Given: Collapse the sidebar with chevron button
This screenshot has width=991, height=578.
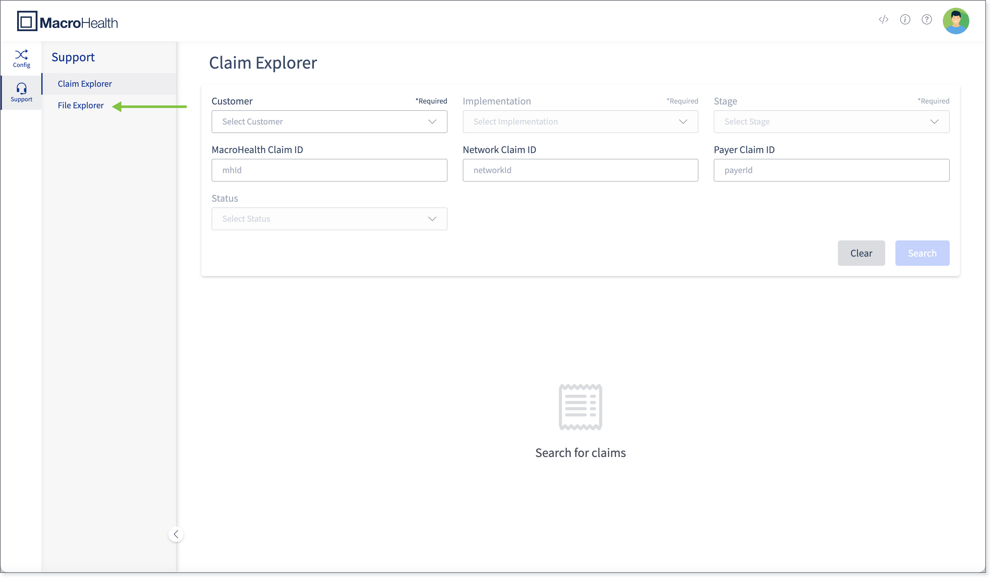Looking at the screenshot, I should point(176,534).
